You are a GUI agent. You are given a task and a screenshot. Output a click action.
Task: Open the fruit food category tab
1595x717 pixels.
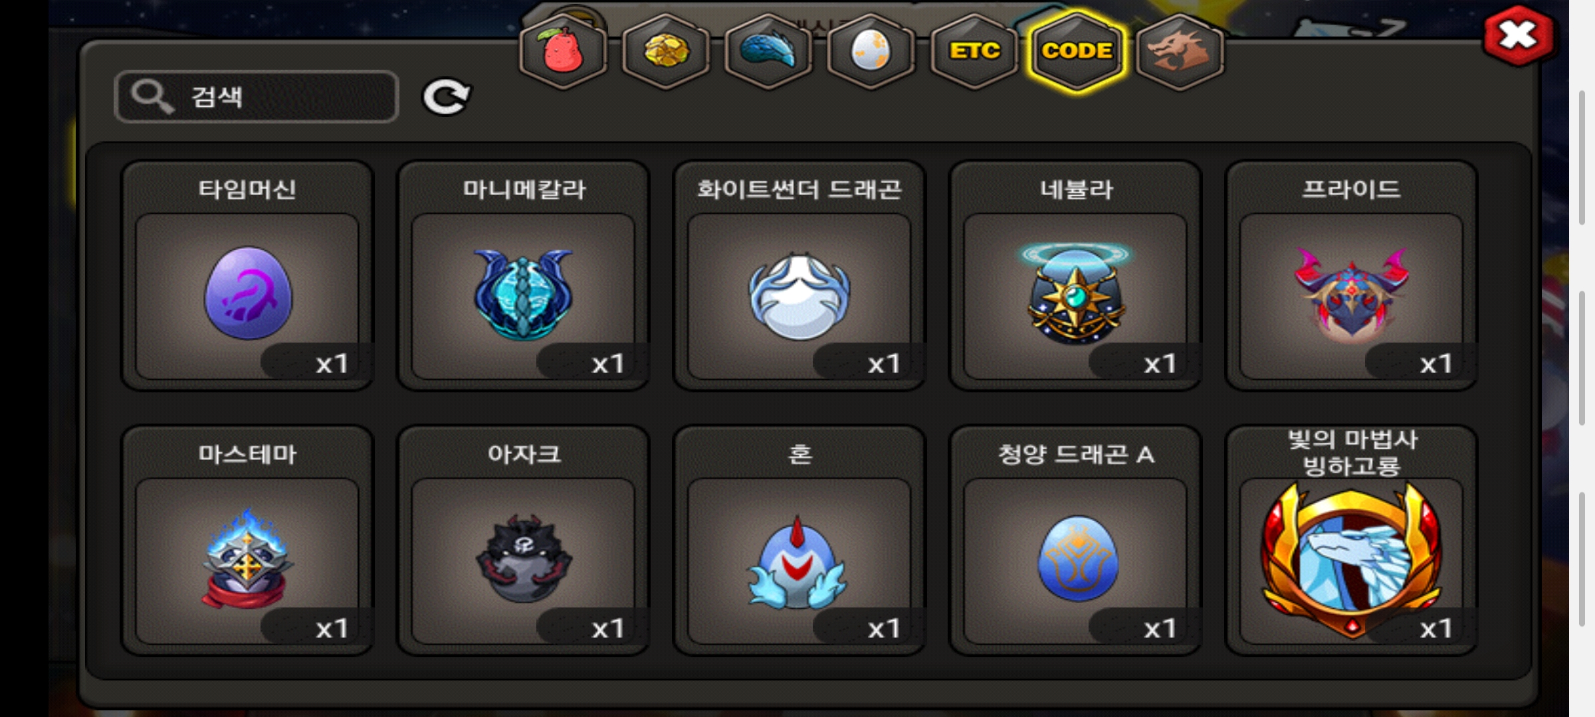(x=563, y=51)
